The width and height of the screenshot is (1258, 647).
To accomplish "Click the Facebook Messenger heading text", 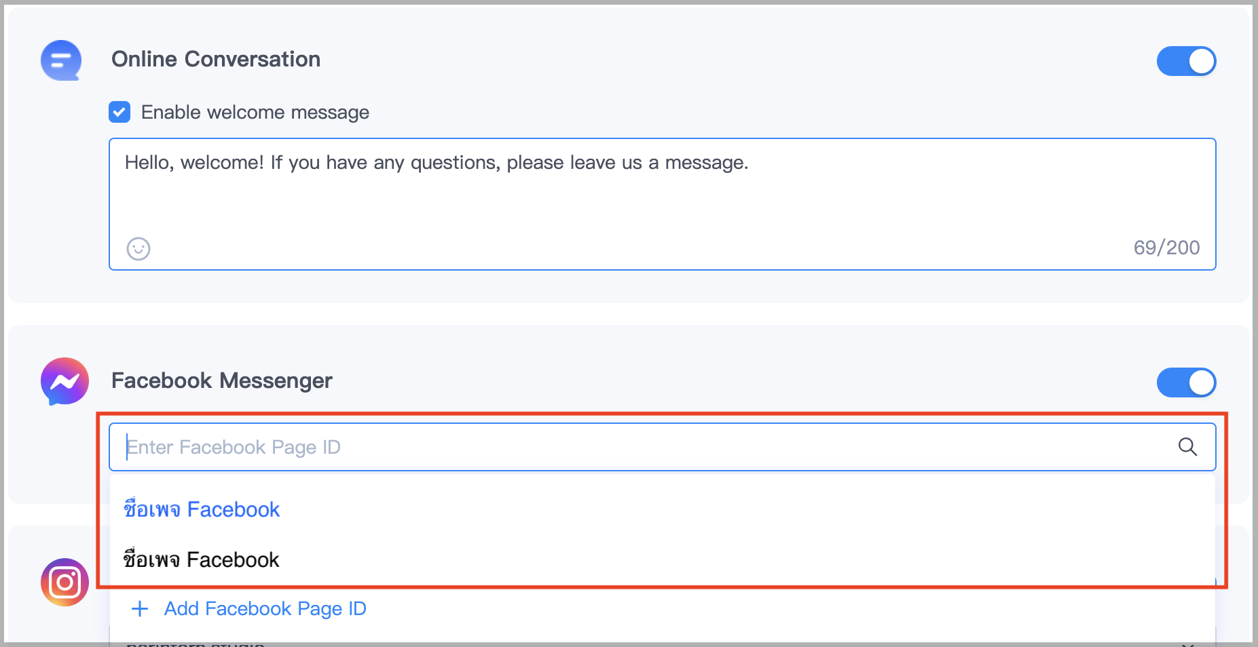I will tap(222, 380).
